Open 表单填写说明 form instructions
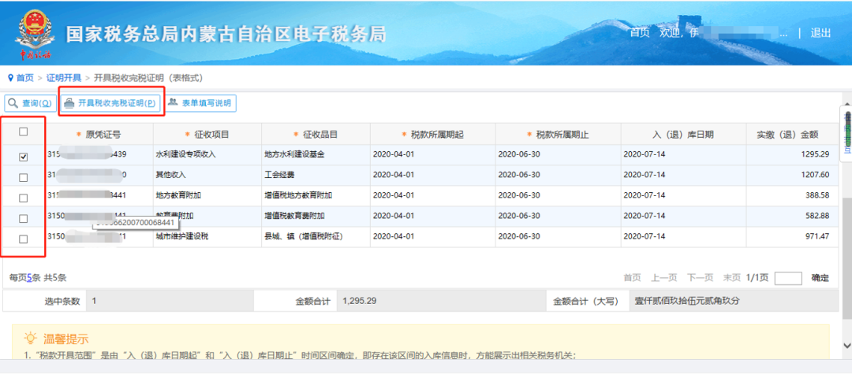Viewport: 852px width, 374px height. (x=200, y=103)
